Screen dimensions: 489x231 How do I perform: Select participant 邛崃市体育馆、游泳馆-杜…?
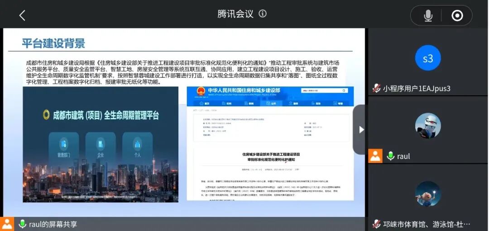tap(427, 224)
